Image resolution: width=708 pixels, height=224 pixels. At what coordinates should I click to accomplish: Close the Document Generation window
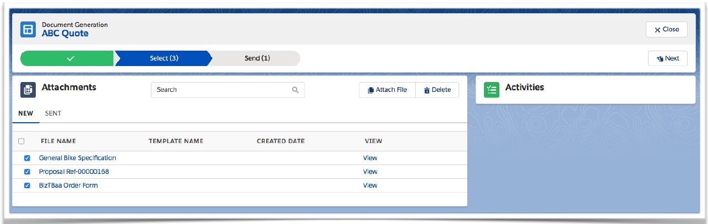pos(666,29)
